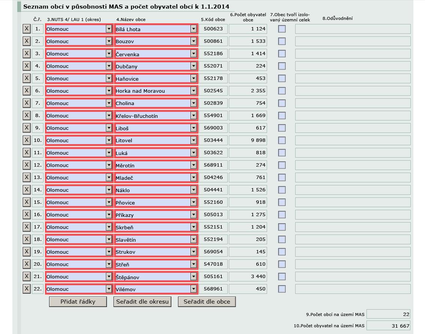Remove row 12 Měrotín using X
This screenshot has height=334, width=425.
click(x=27, y=165)
